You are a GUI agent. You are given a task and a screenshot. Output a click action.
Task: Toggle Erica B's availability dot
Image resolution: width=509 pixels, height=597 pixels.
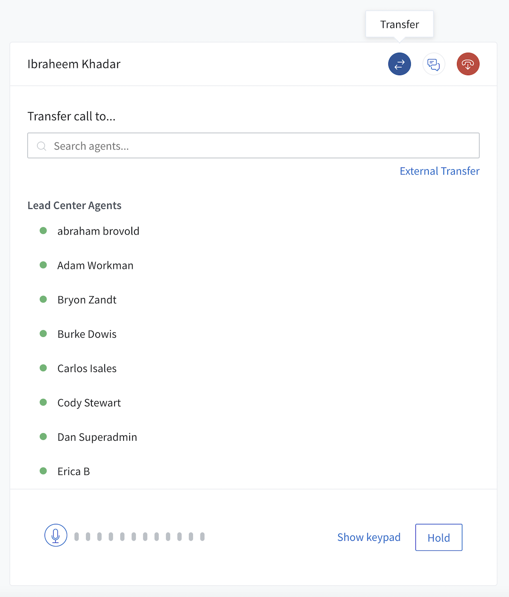(43, 471)
